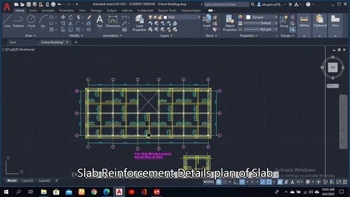The image size is (350, 197).
Task: Click the Group objects tool
Action: (284, 21)
